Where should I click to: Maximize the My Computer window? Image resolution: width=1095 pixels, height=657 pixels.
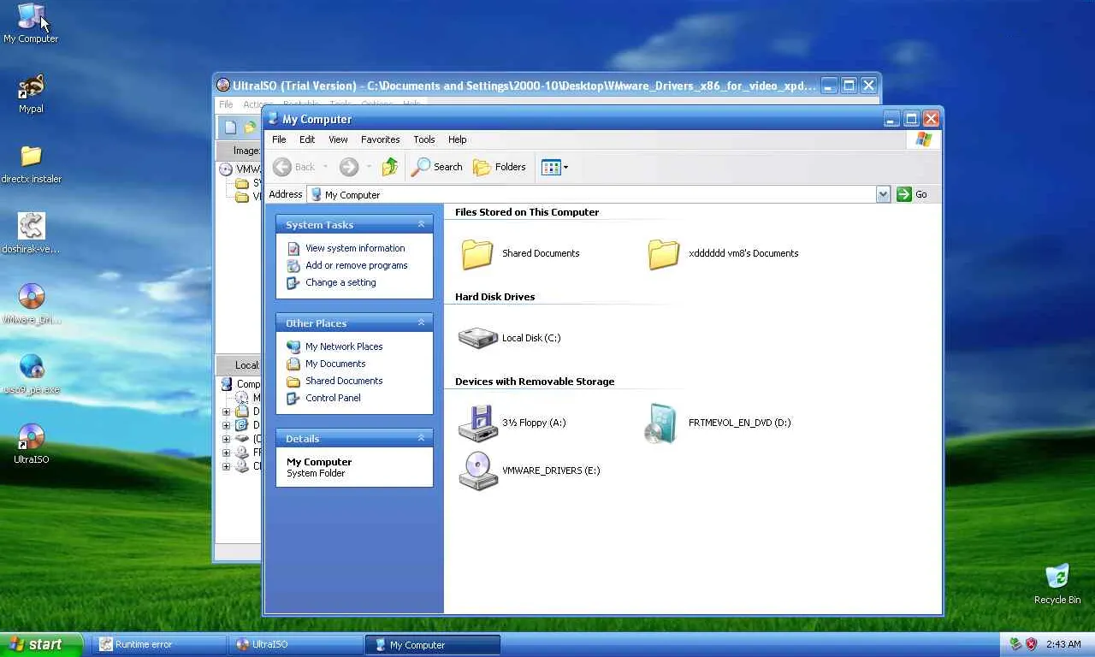click(911, 119)
